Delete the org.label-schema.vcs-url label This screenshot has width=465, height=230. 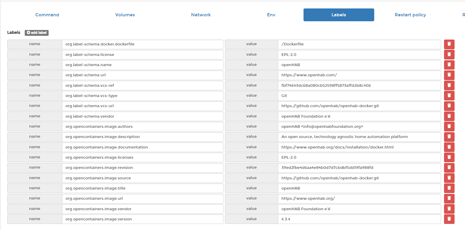(449, 106)
